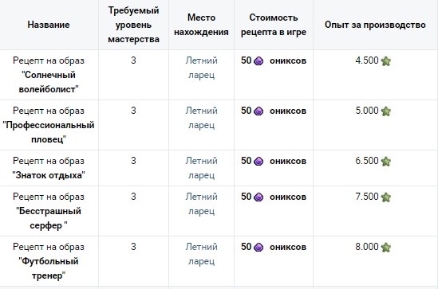Open Летний ларец link in Футбольный тренер row

201,254
